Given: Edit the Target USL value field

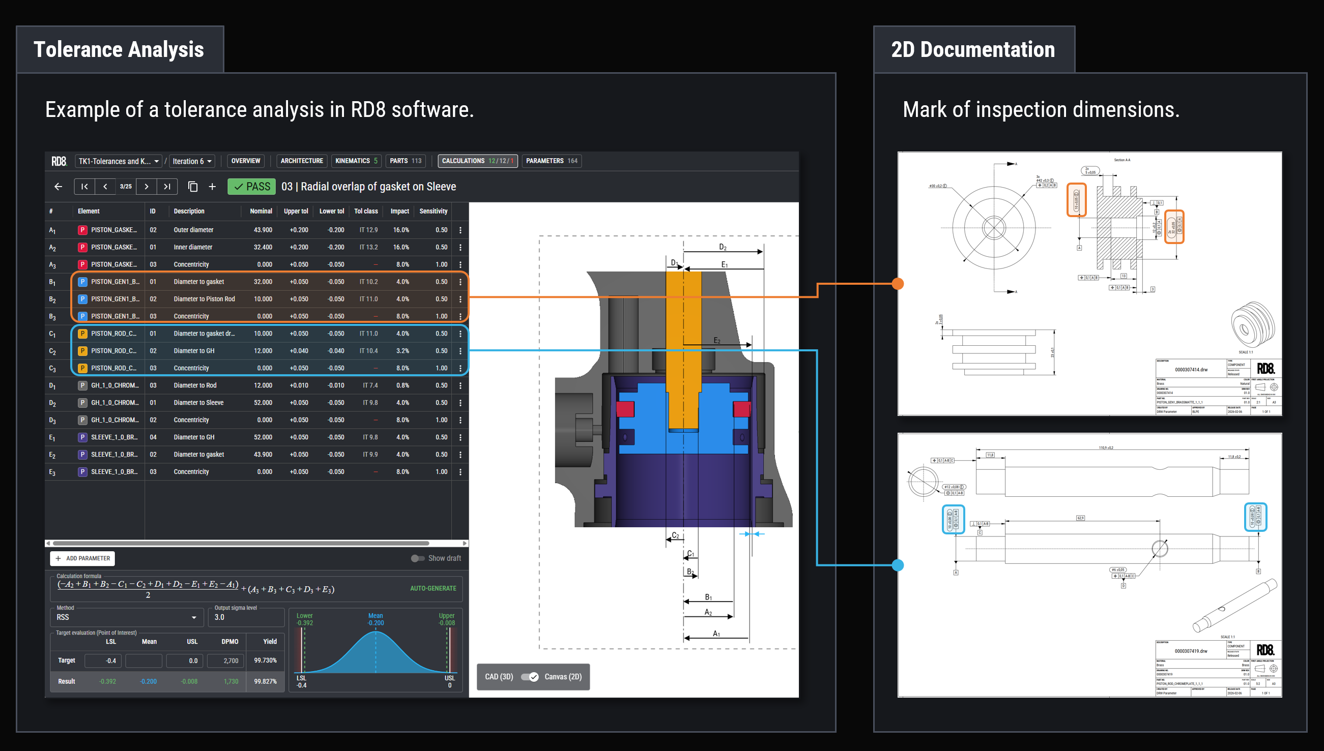Looking at the screenshot, I should (184, 660).
